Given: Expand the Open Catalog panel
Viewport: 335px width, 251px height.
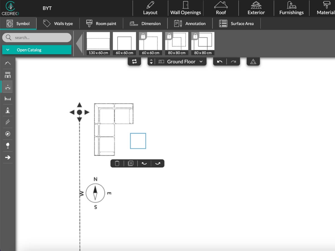Looking at the screenshot, I should pos(37,50).
